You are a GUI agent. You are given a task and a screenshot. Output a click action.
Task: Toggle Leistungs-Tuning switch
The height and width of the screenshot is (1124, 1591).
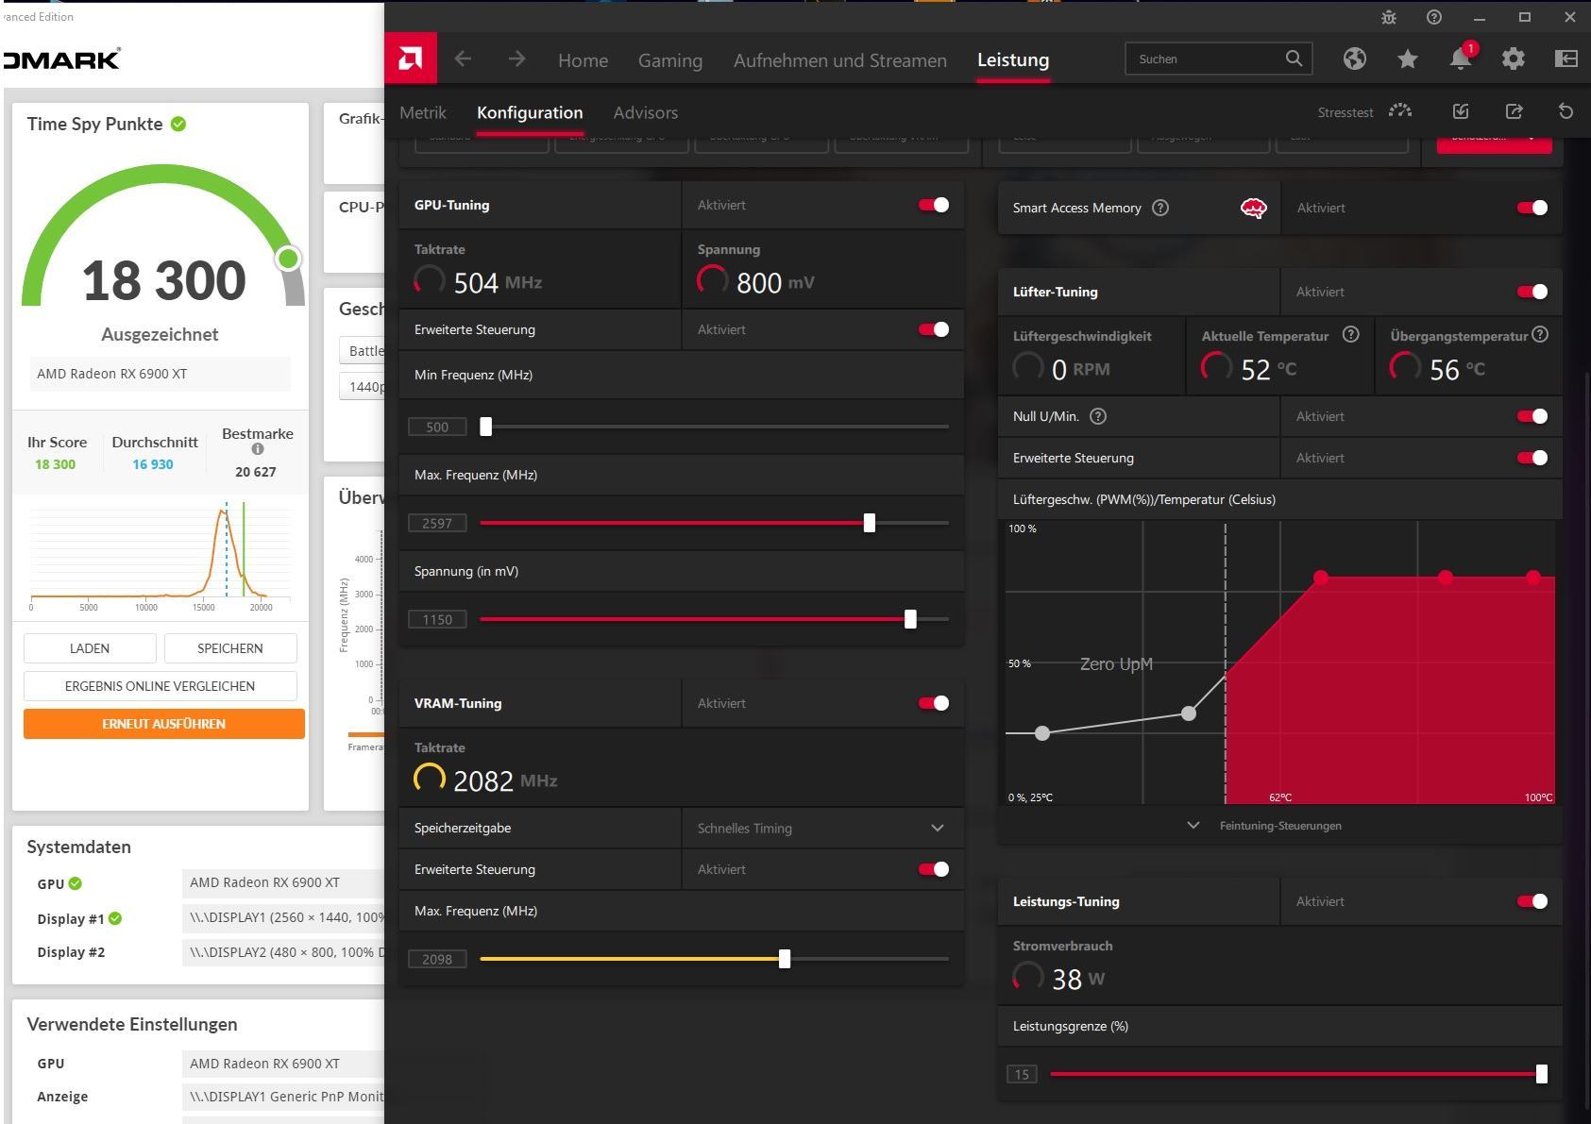coord(1532,901)
